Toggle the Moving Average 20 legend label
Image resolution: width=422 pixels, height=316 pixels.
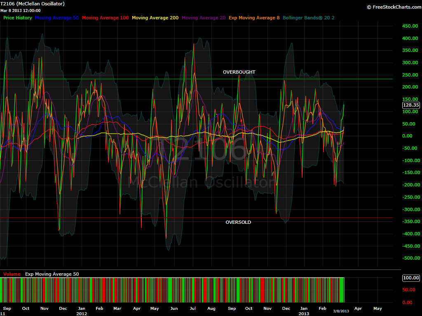tap(203, 18)
